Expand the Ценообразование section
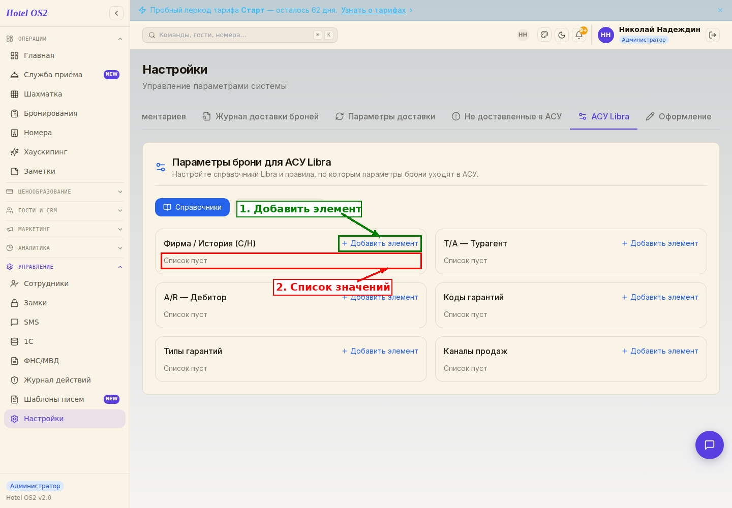 pyautogui.click(x=65, y=192)
